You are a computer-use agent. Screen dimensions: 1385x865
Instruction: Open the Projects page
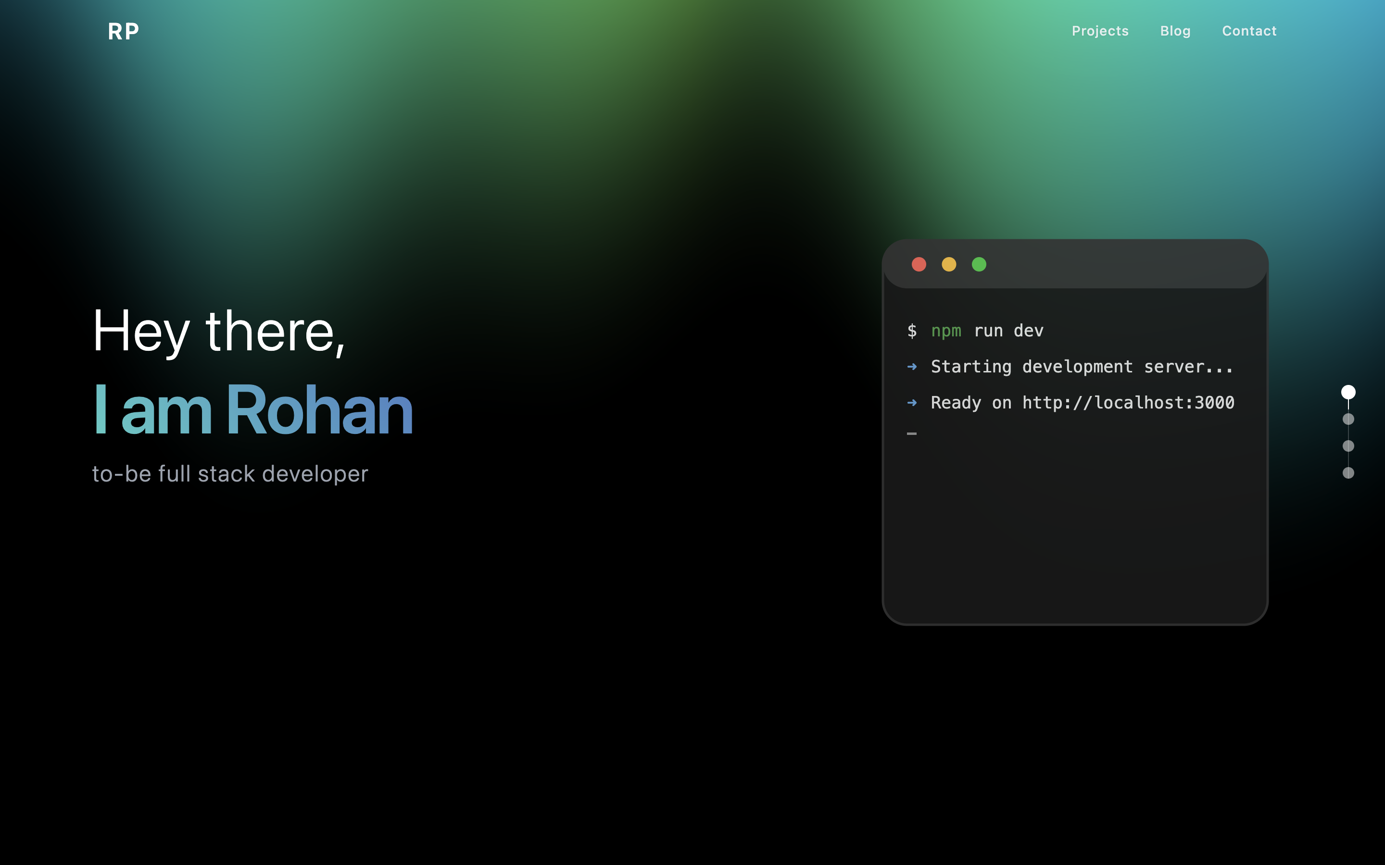tap(1100, 31)
